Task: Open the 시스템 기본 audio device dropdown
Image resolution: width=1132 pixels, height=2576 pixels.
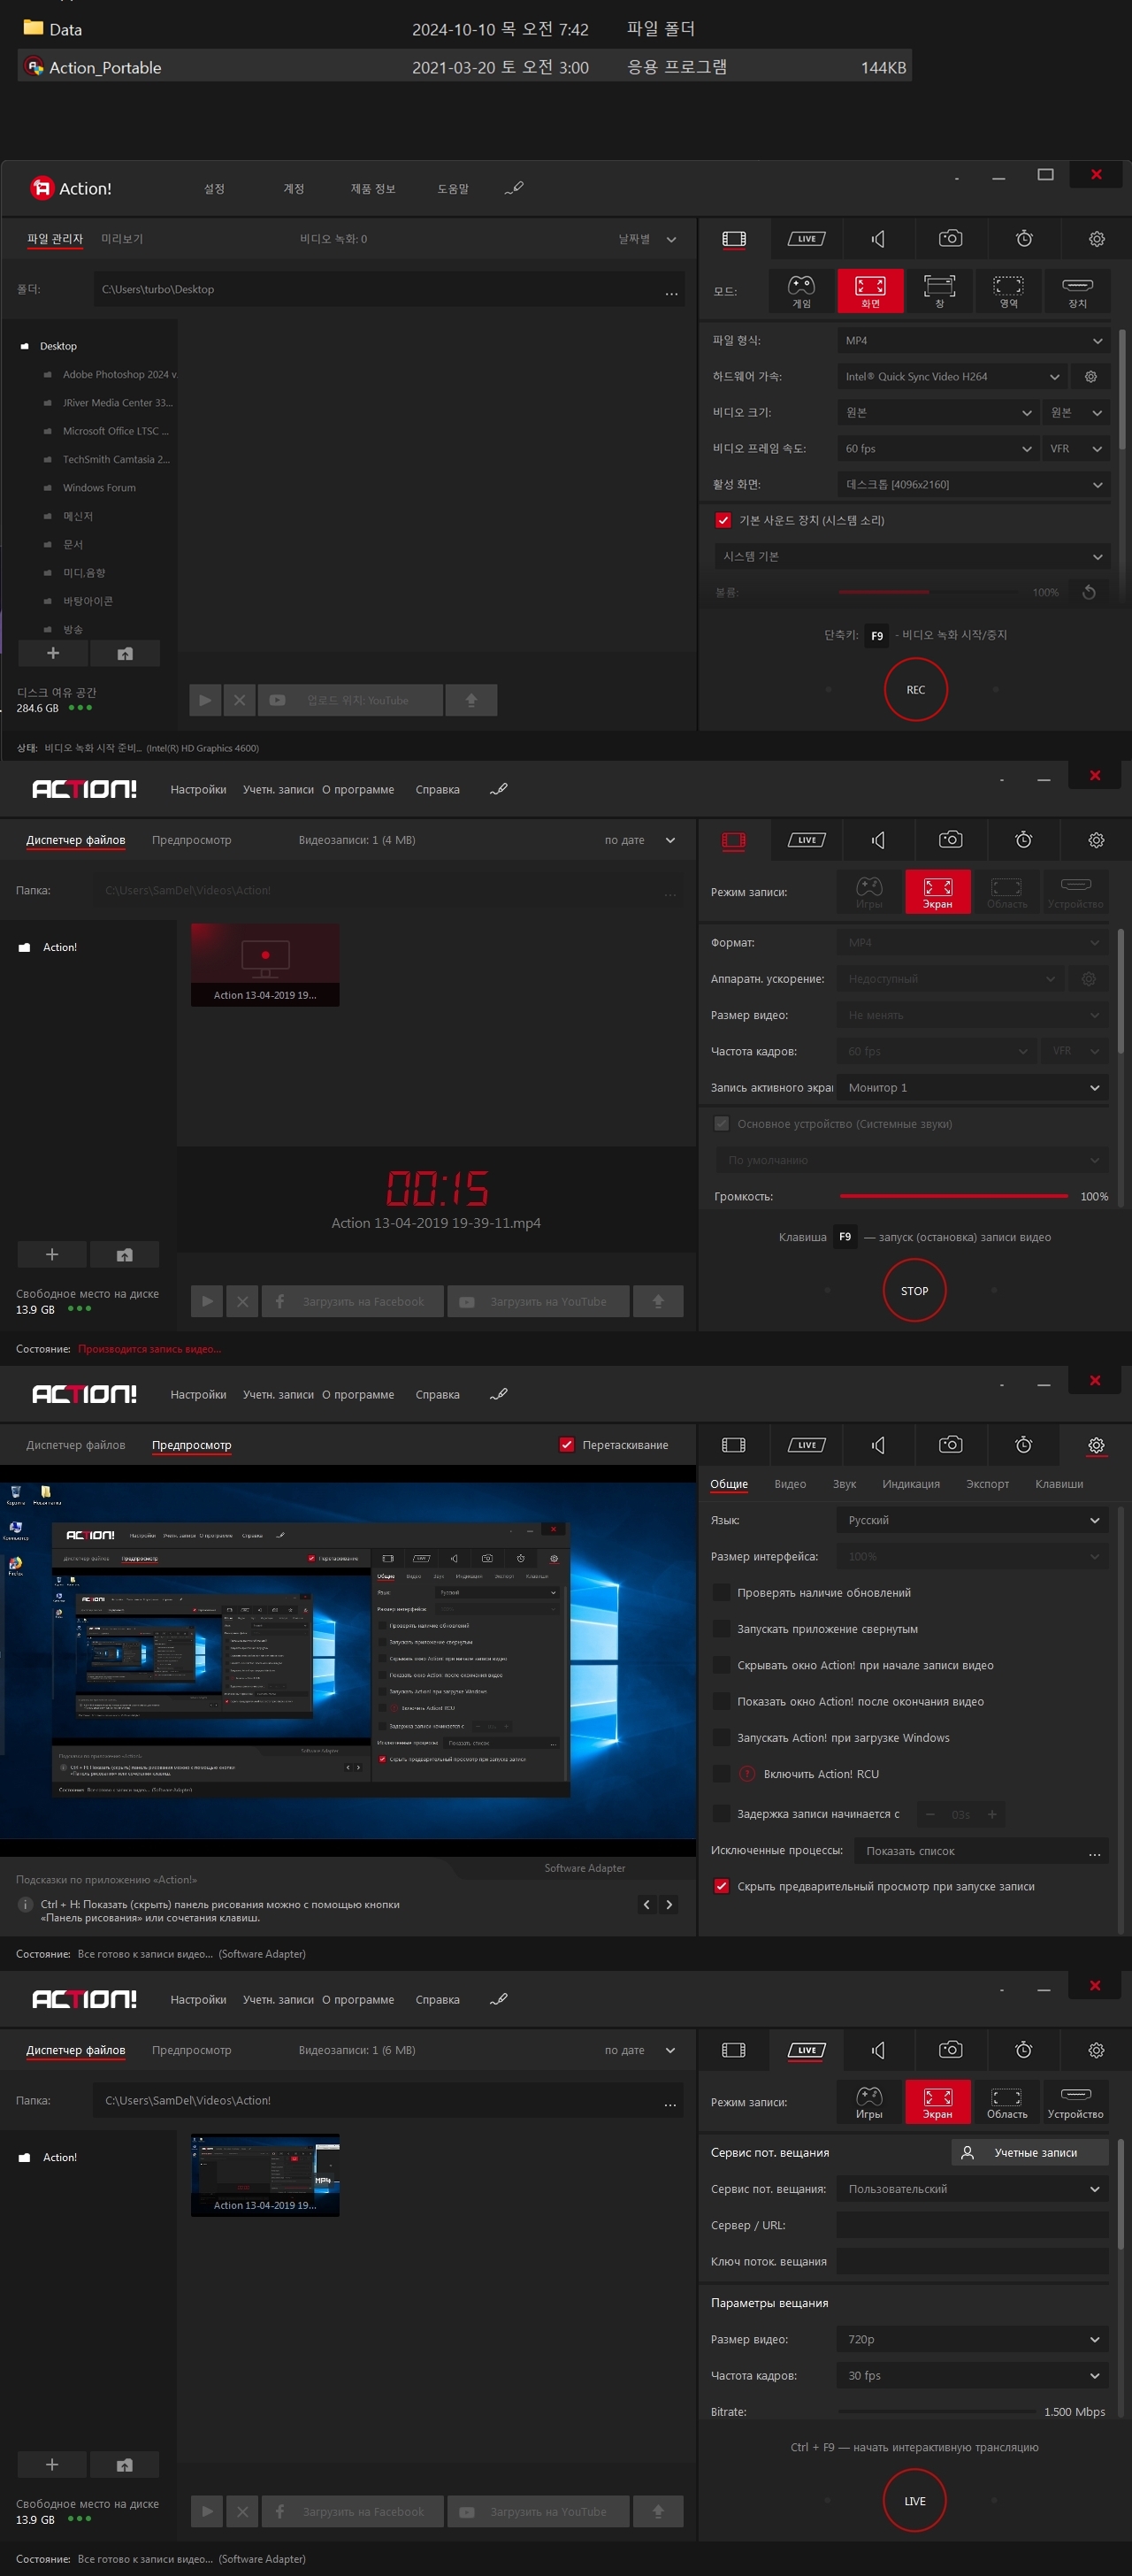Action: pyautogui.click(x=912, y=556)
